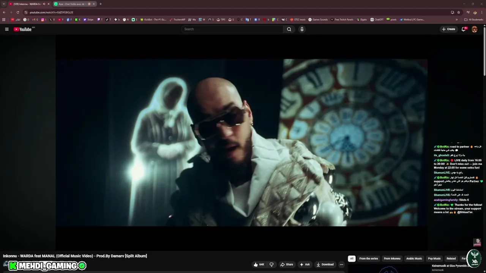Reload the page in Chrome

click(x=17, y=12)
